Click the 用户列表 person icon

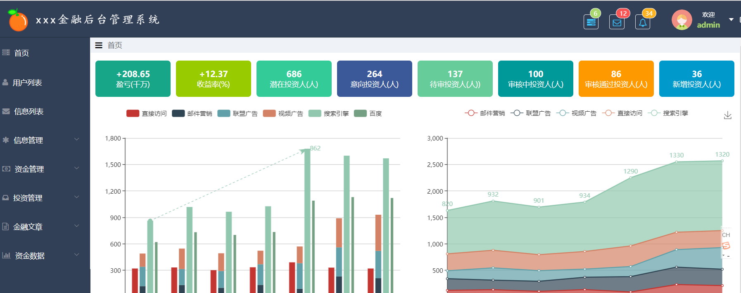pyautogui.click(x=5, y=82)
